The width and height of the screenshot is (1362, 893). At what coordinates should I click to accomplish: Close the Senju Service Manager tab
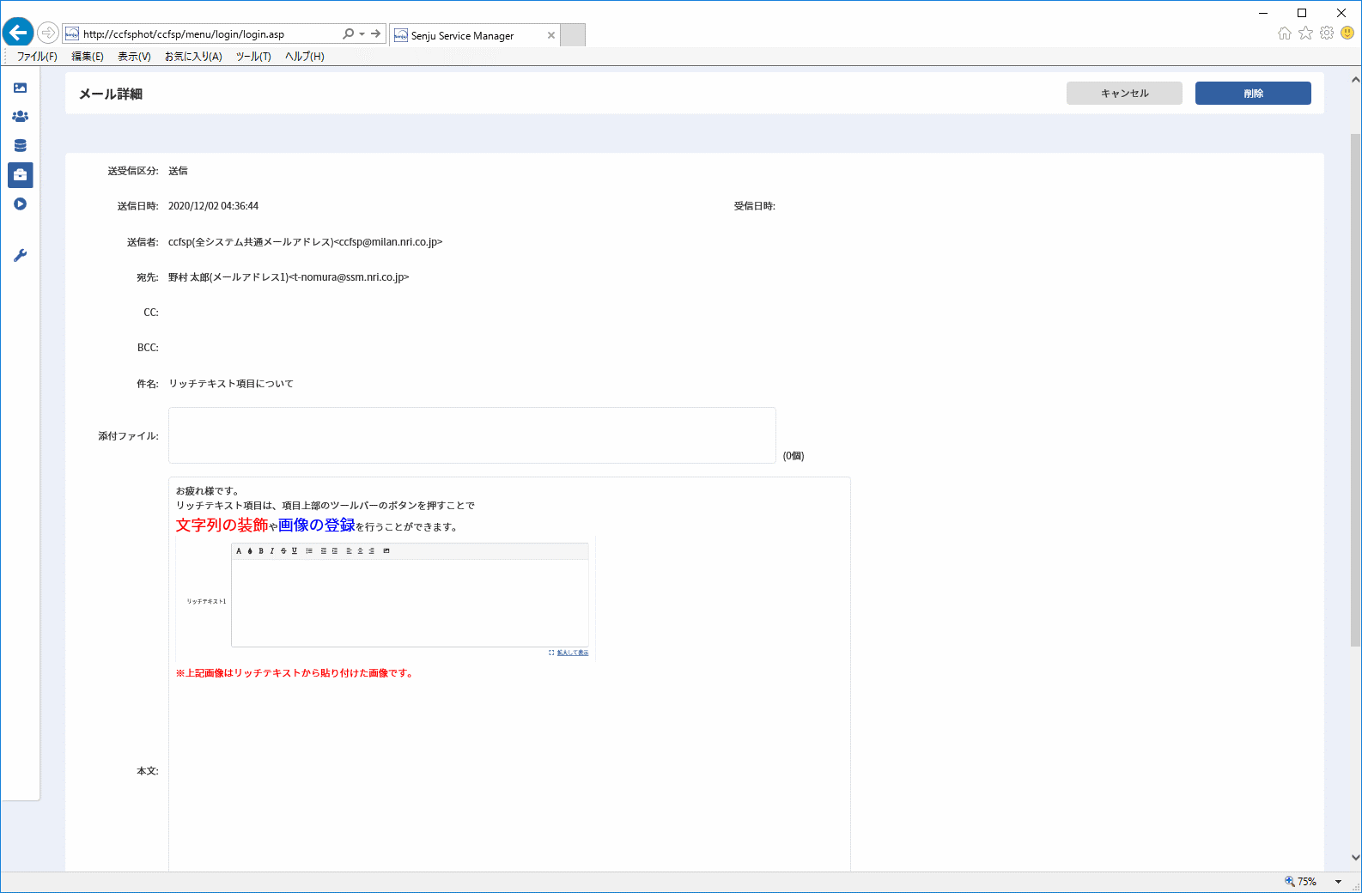coord(551,35)
